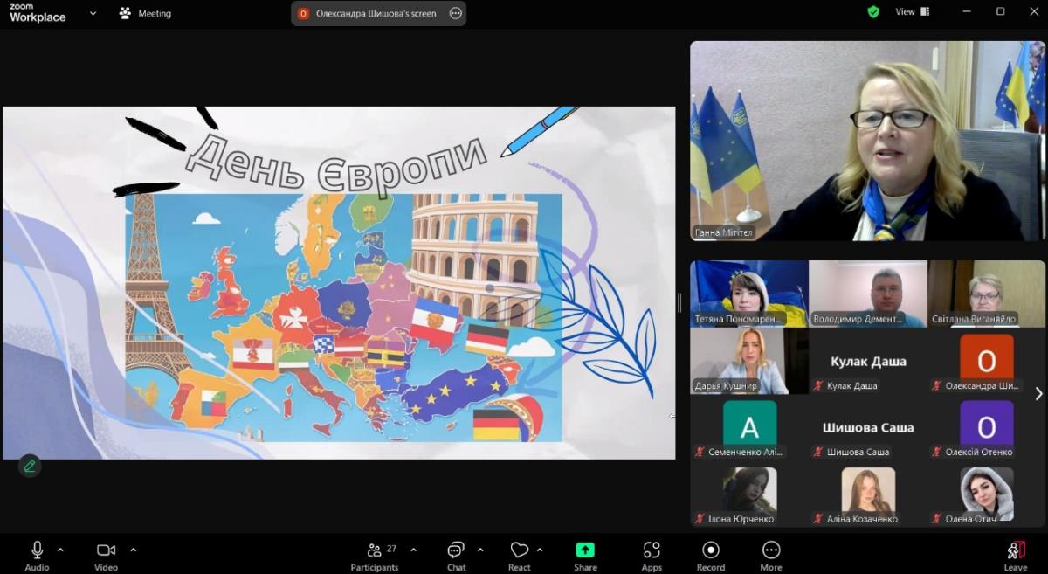Click the Zoom Workplace logo
1048x574 pixels.
point(38,12)
